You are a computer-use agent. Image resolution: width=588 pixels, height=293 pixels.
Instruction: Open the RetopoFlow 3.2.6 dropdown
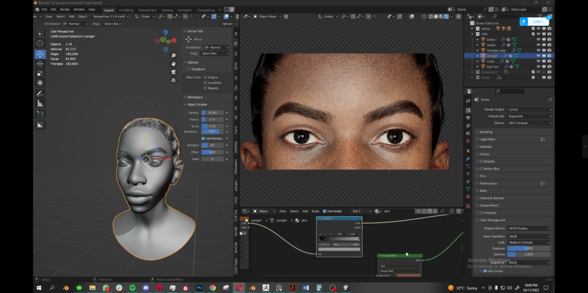(111, 17)
